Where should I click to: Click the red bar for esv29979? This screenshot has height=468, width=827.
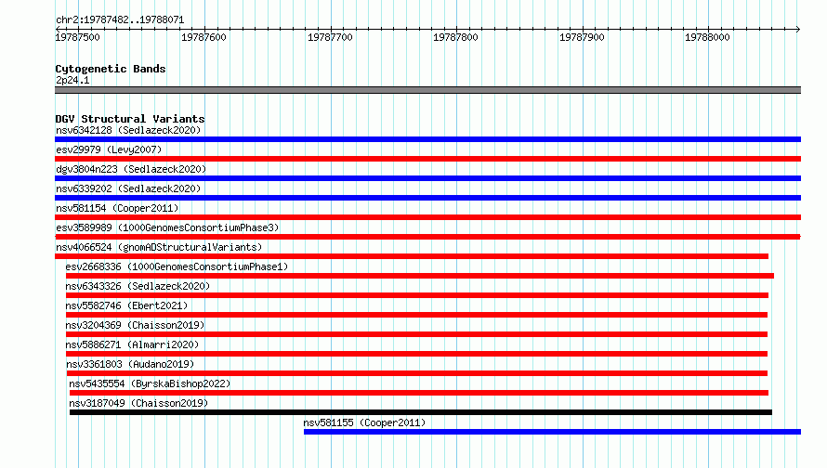coord(427,159)
